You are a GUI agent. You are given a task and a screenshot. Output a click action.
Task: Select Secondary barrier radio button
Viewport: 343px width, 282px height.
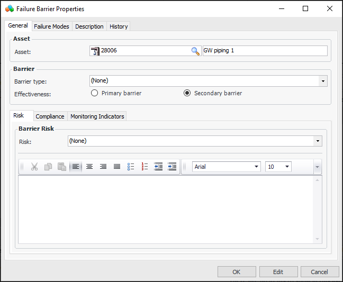click(x=187, y=93)
